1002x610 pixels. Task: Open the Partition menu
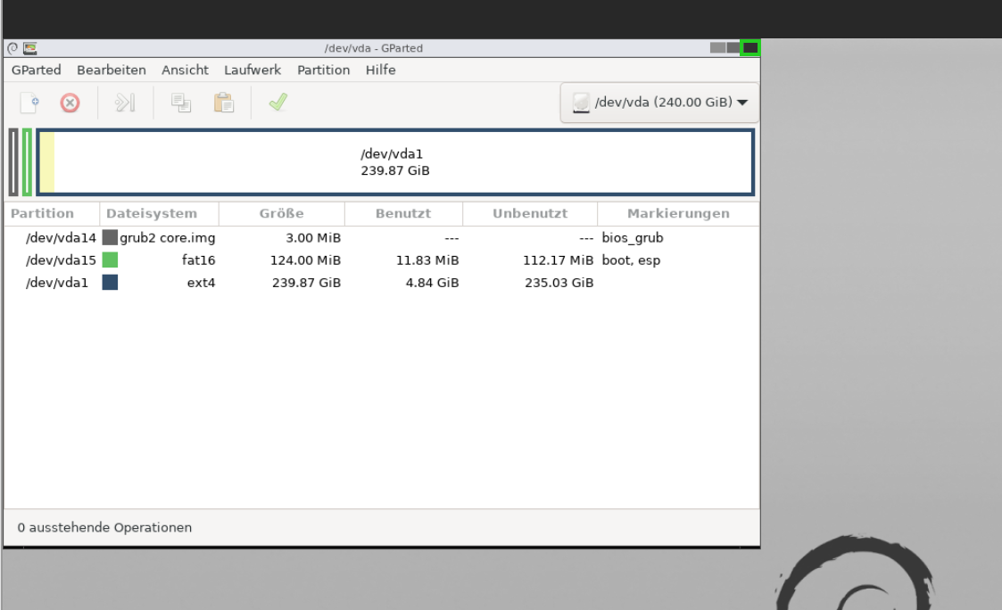323,70
